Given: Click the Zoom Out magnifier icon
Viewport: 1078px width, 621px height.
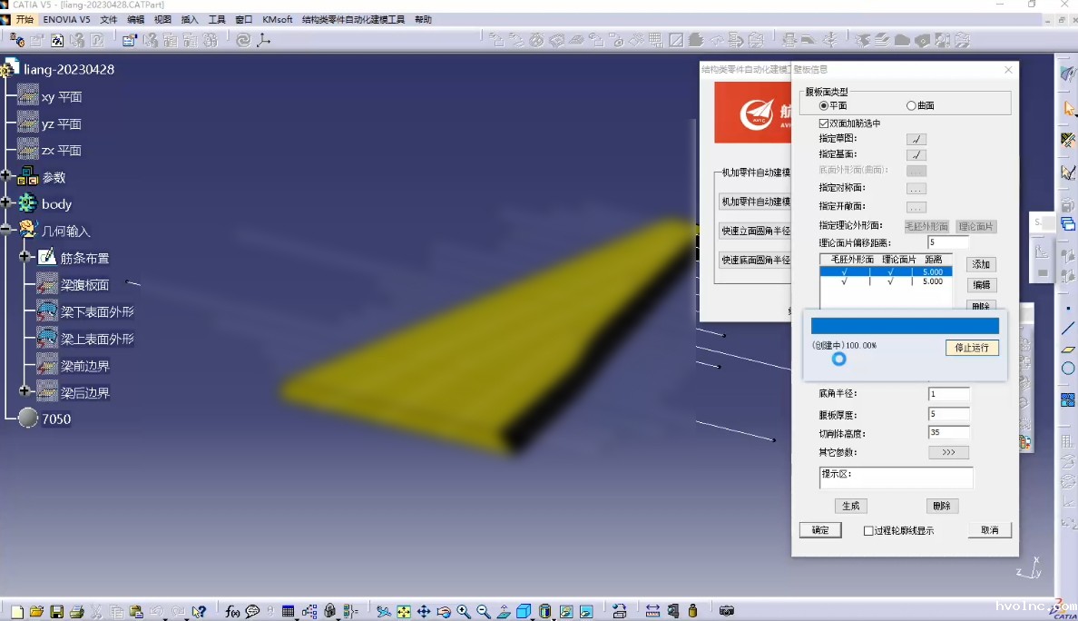Looking at the screenshot, I should 484,612.
